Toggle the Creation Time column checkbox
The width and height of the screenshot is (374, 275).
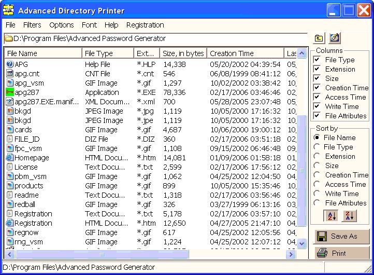(x=317, y=88)
